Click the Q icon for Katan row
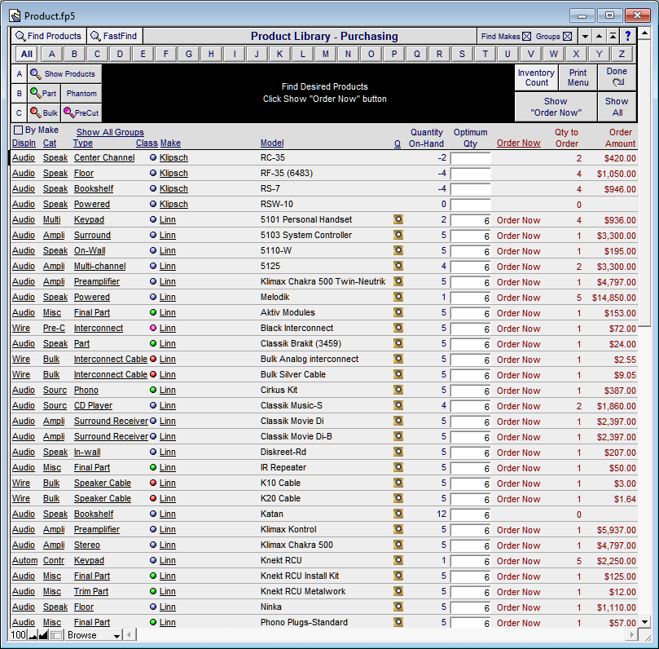This screenshot has width=659, height=649. pyautogui.click(x=398, y=514)
